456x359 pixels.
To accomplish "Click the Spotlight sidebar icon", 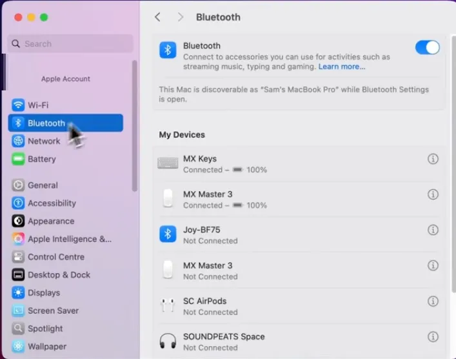I will point(18,329).
